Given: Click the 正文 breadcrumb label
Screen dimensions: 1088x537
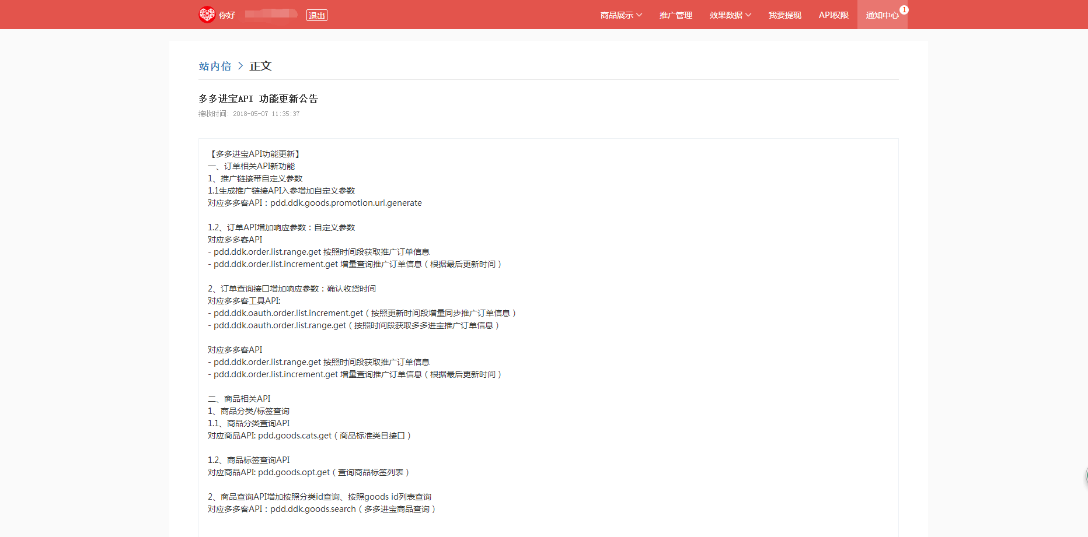Looking at the screenshot, I should tap(260, 66).
